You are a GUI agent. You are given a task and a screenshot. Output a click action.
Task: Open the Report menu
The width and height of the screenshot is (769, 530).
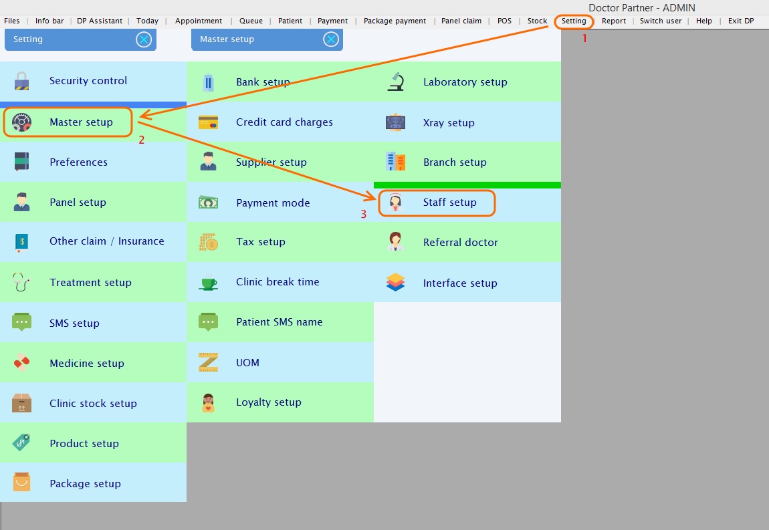[x=613, y=21]
